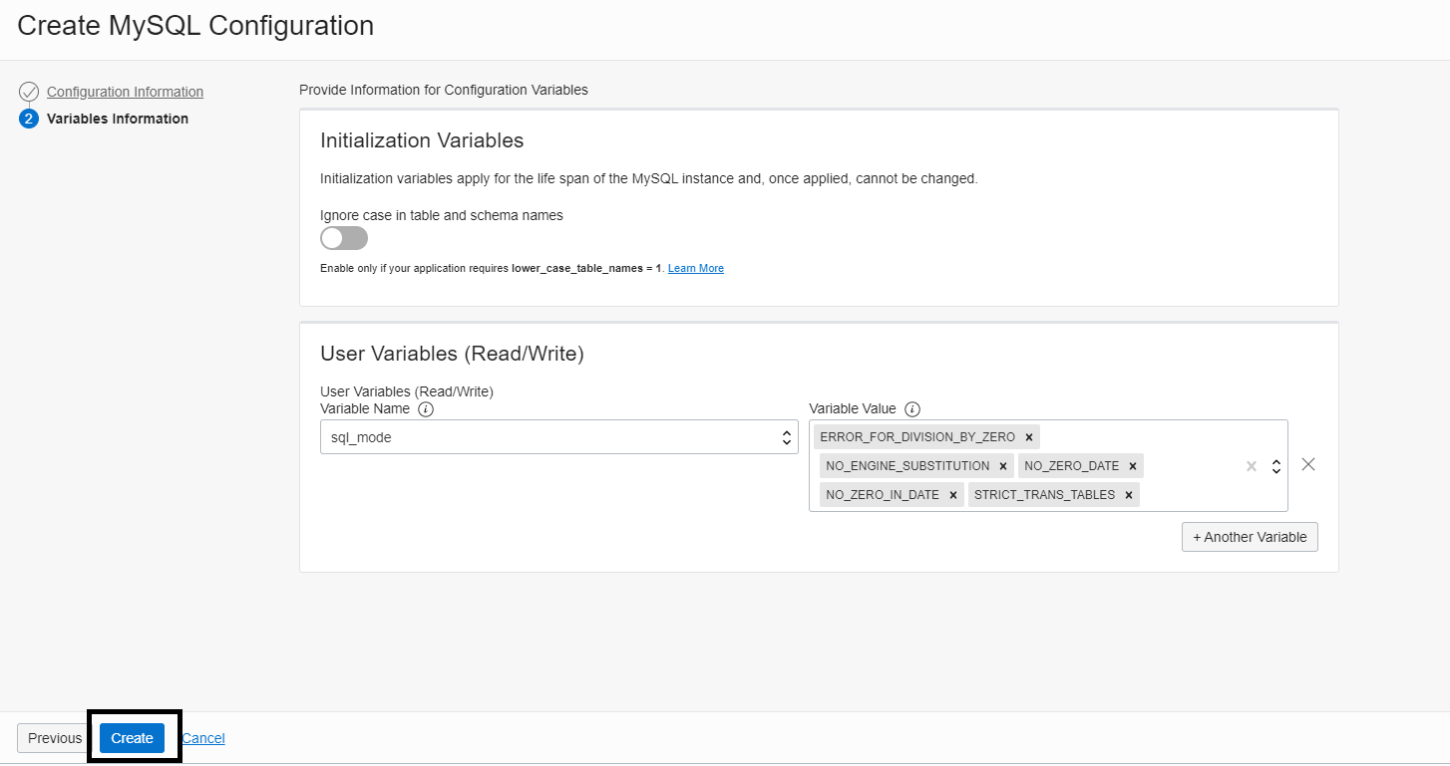This screenshot has height=766, width=1450.
Task: Select the Variables Information step
Action: click(x=118, y=119)
